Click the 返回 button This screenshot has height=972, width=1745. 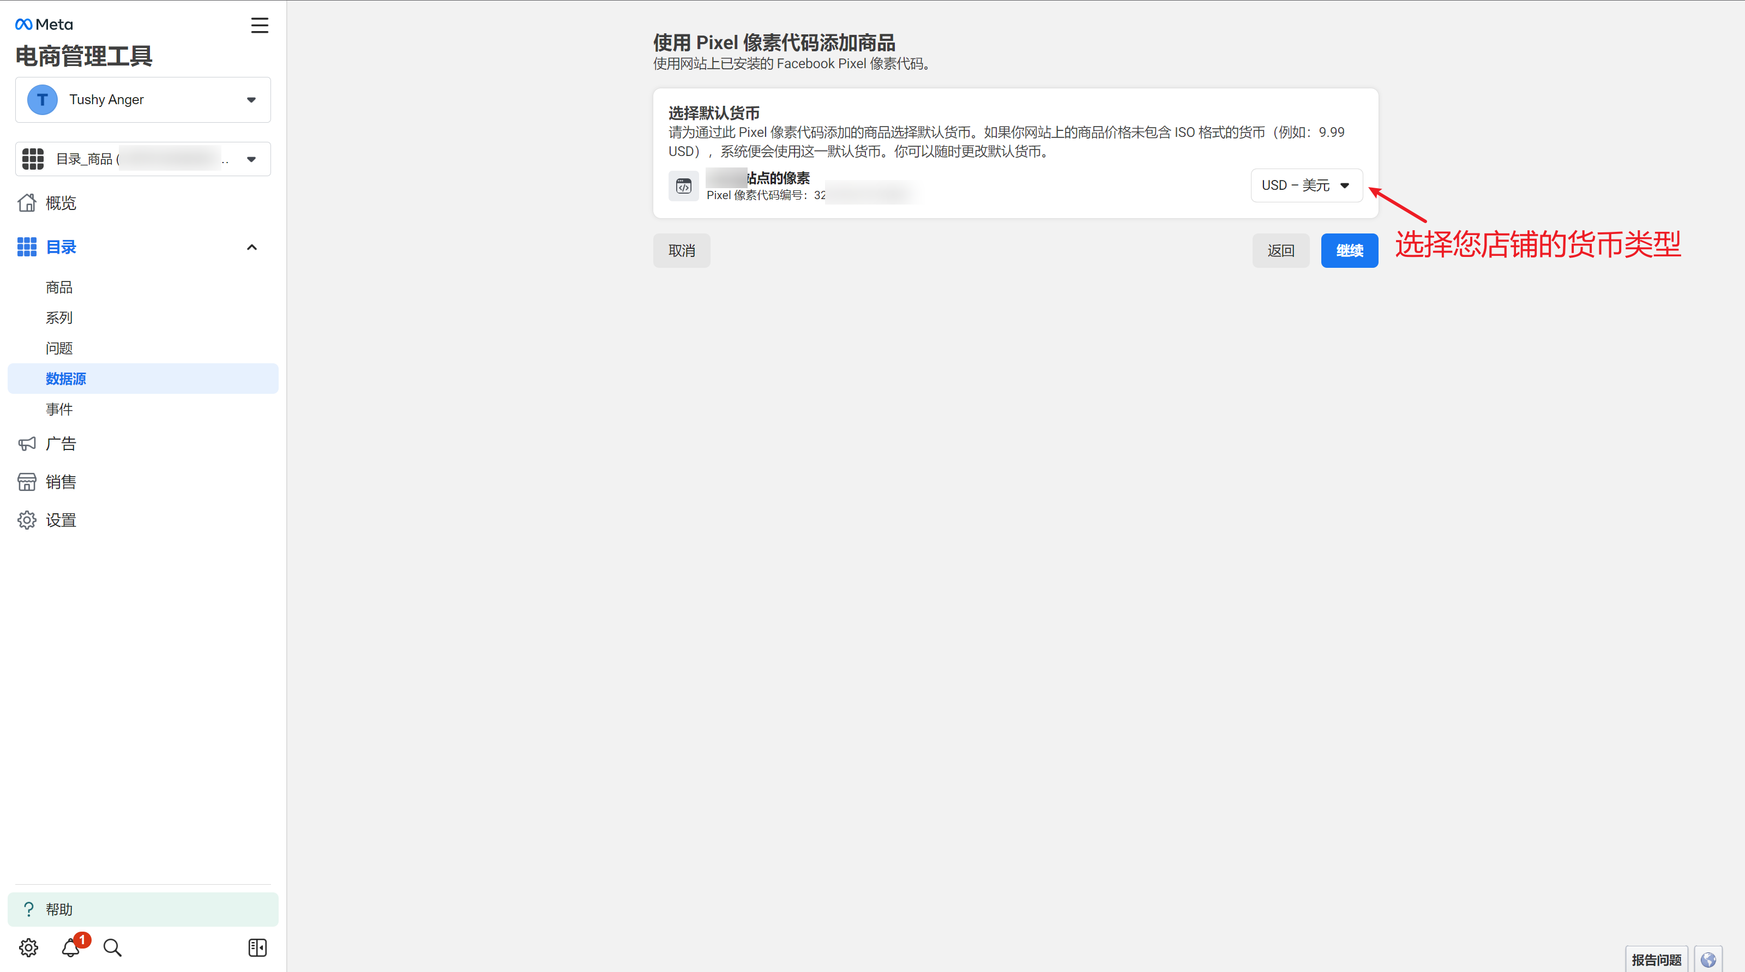click(x=1280, y=250)
